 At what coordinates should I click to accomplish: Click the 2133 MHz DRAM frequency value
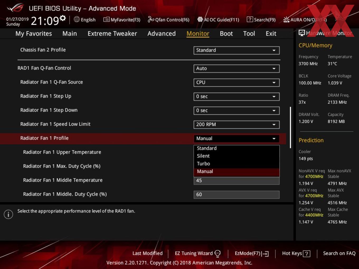[337, 102]
